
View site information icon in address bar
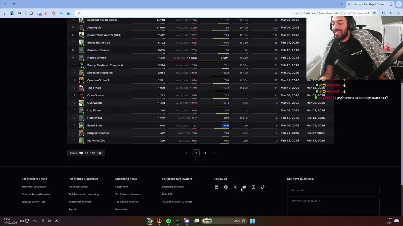coord(374,13)
